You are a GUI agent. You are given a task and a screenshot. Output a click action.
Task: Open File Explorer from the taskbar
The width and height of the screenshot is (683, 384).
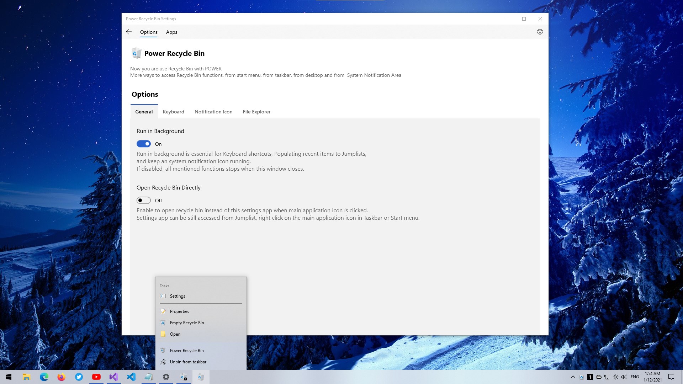coord(26,377)
